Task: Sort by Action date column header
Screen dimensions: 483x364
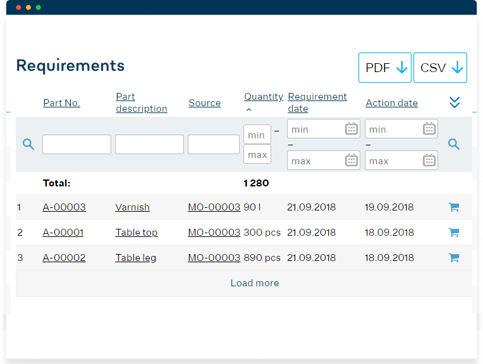Action: click(x=391, y=103)
